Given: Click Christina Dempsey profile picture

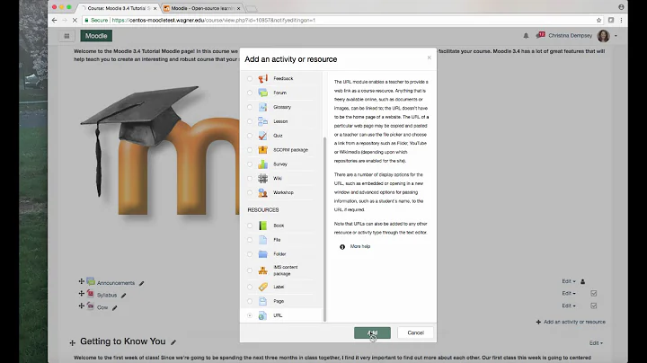Looking at the screenshot, I should pyautogui.click(x=603, y=36).
